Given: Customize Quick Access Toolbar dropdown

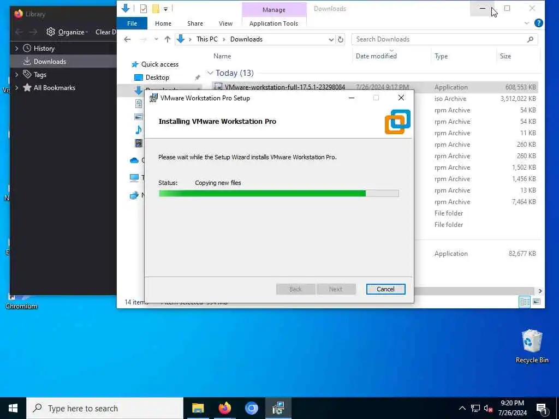Looking at the screenshot, I should [x=165, y=9].
